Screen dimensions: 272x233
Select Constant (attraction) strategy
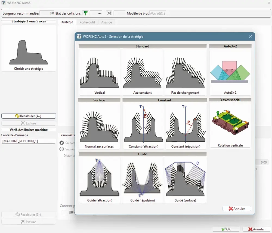pyautogui.click(x=143, y=125)
